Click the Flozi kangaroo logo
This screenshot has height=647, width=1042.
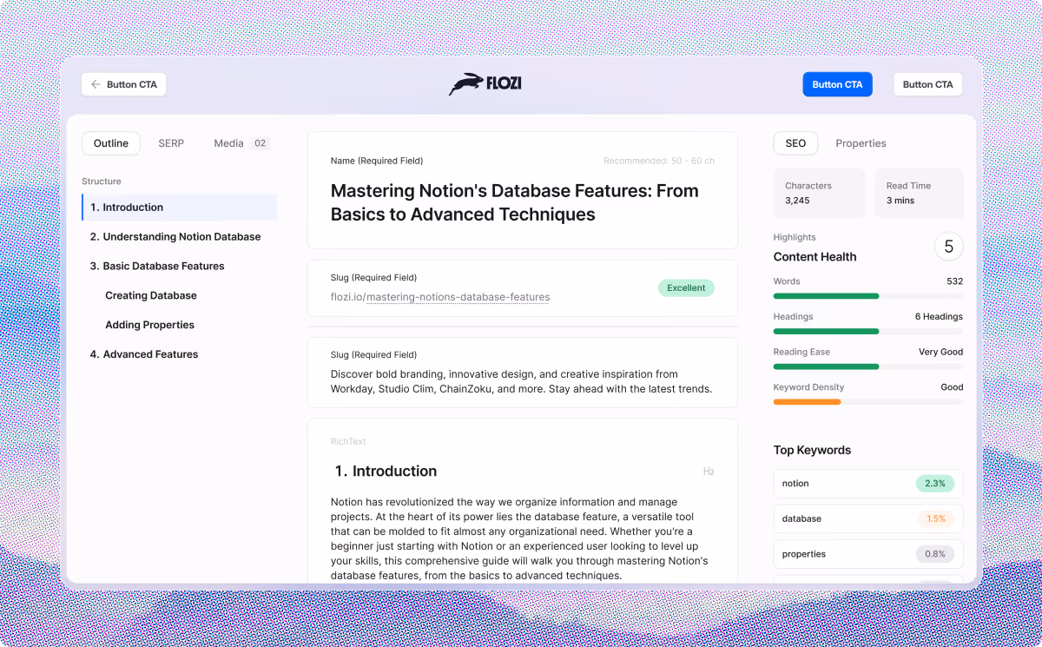pyautogui.click(x=485, y=84)
